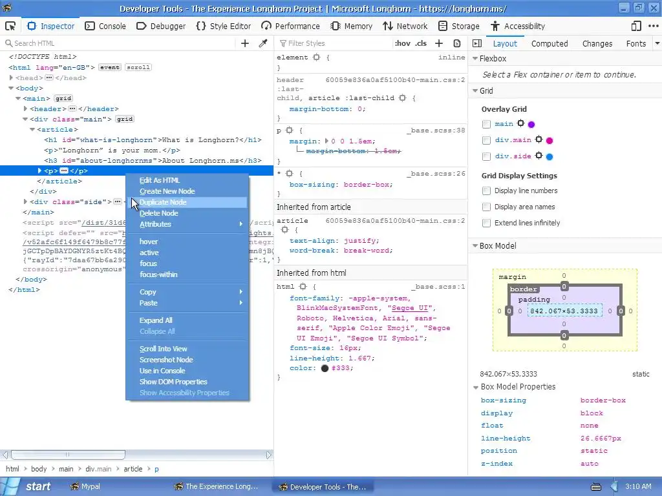
Task: Toggle grid badge on main element
Action: 63,98
